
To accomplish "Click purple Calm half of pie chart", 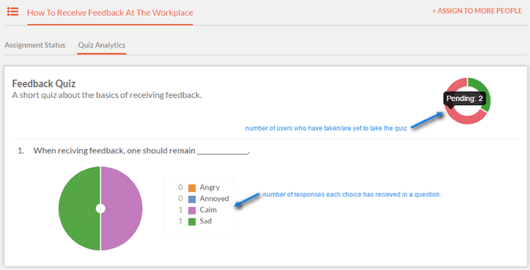I will click(122, 208).
